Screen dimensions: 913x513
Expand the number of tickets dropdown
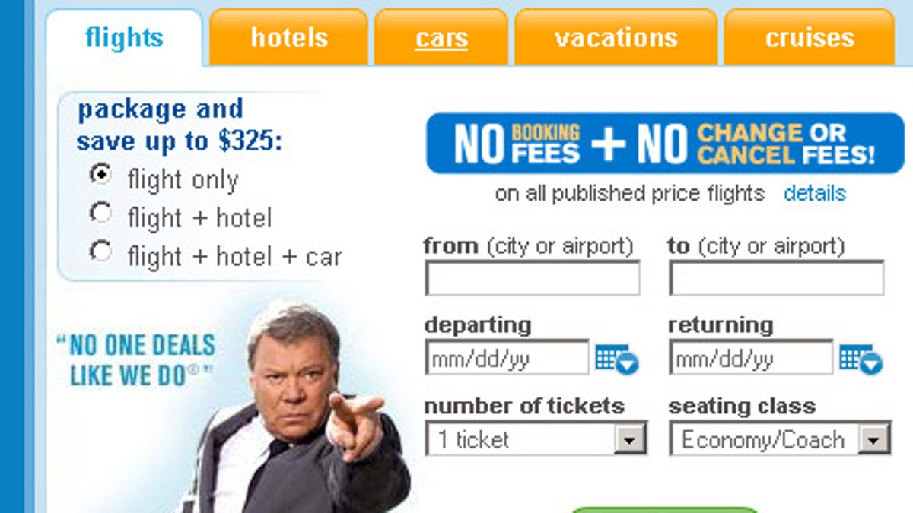coord(629,439)
